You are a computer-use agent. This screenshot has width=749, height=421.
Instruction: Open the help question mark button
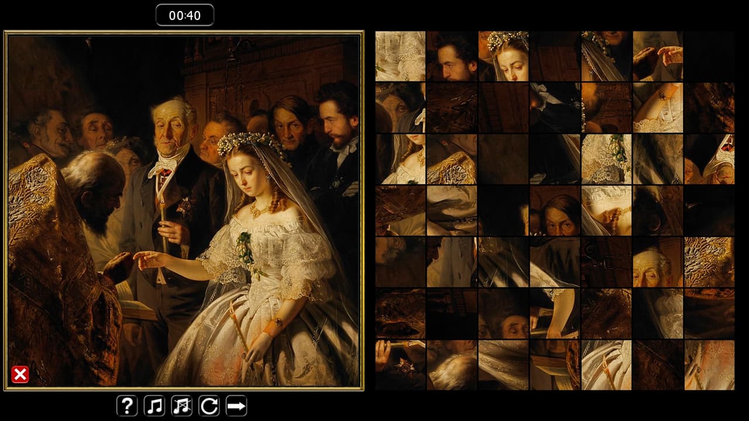pyautogui.click(x=127, y=405)
